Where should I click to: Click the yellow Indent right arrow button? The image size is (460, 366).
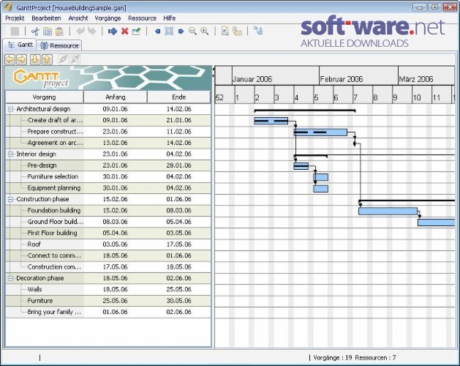(x=21, y=59)
